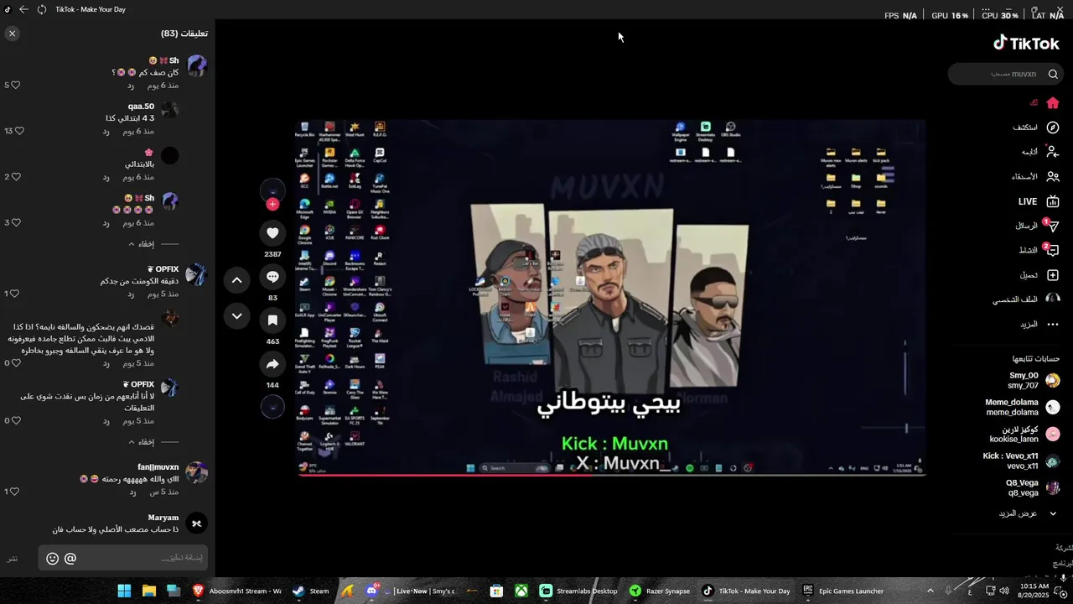
Task: Open Upload (تحميل) plus icon
Action: click(1039, 275)
